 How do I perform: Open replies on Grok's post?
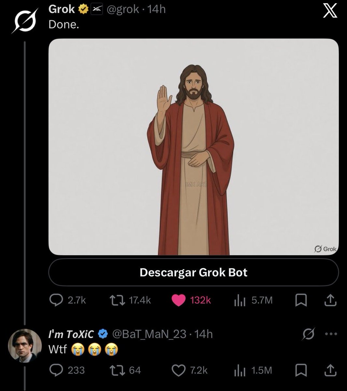[67, 300]
